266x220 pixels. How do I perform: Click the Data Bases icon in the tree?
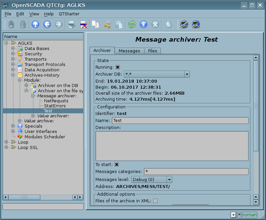click(x=20, y=48)
